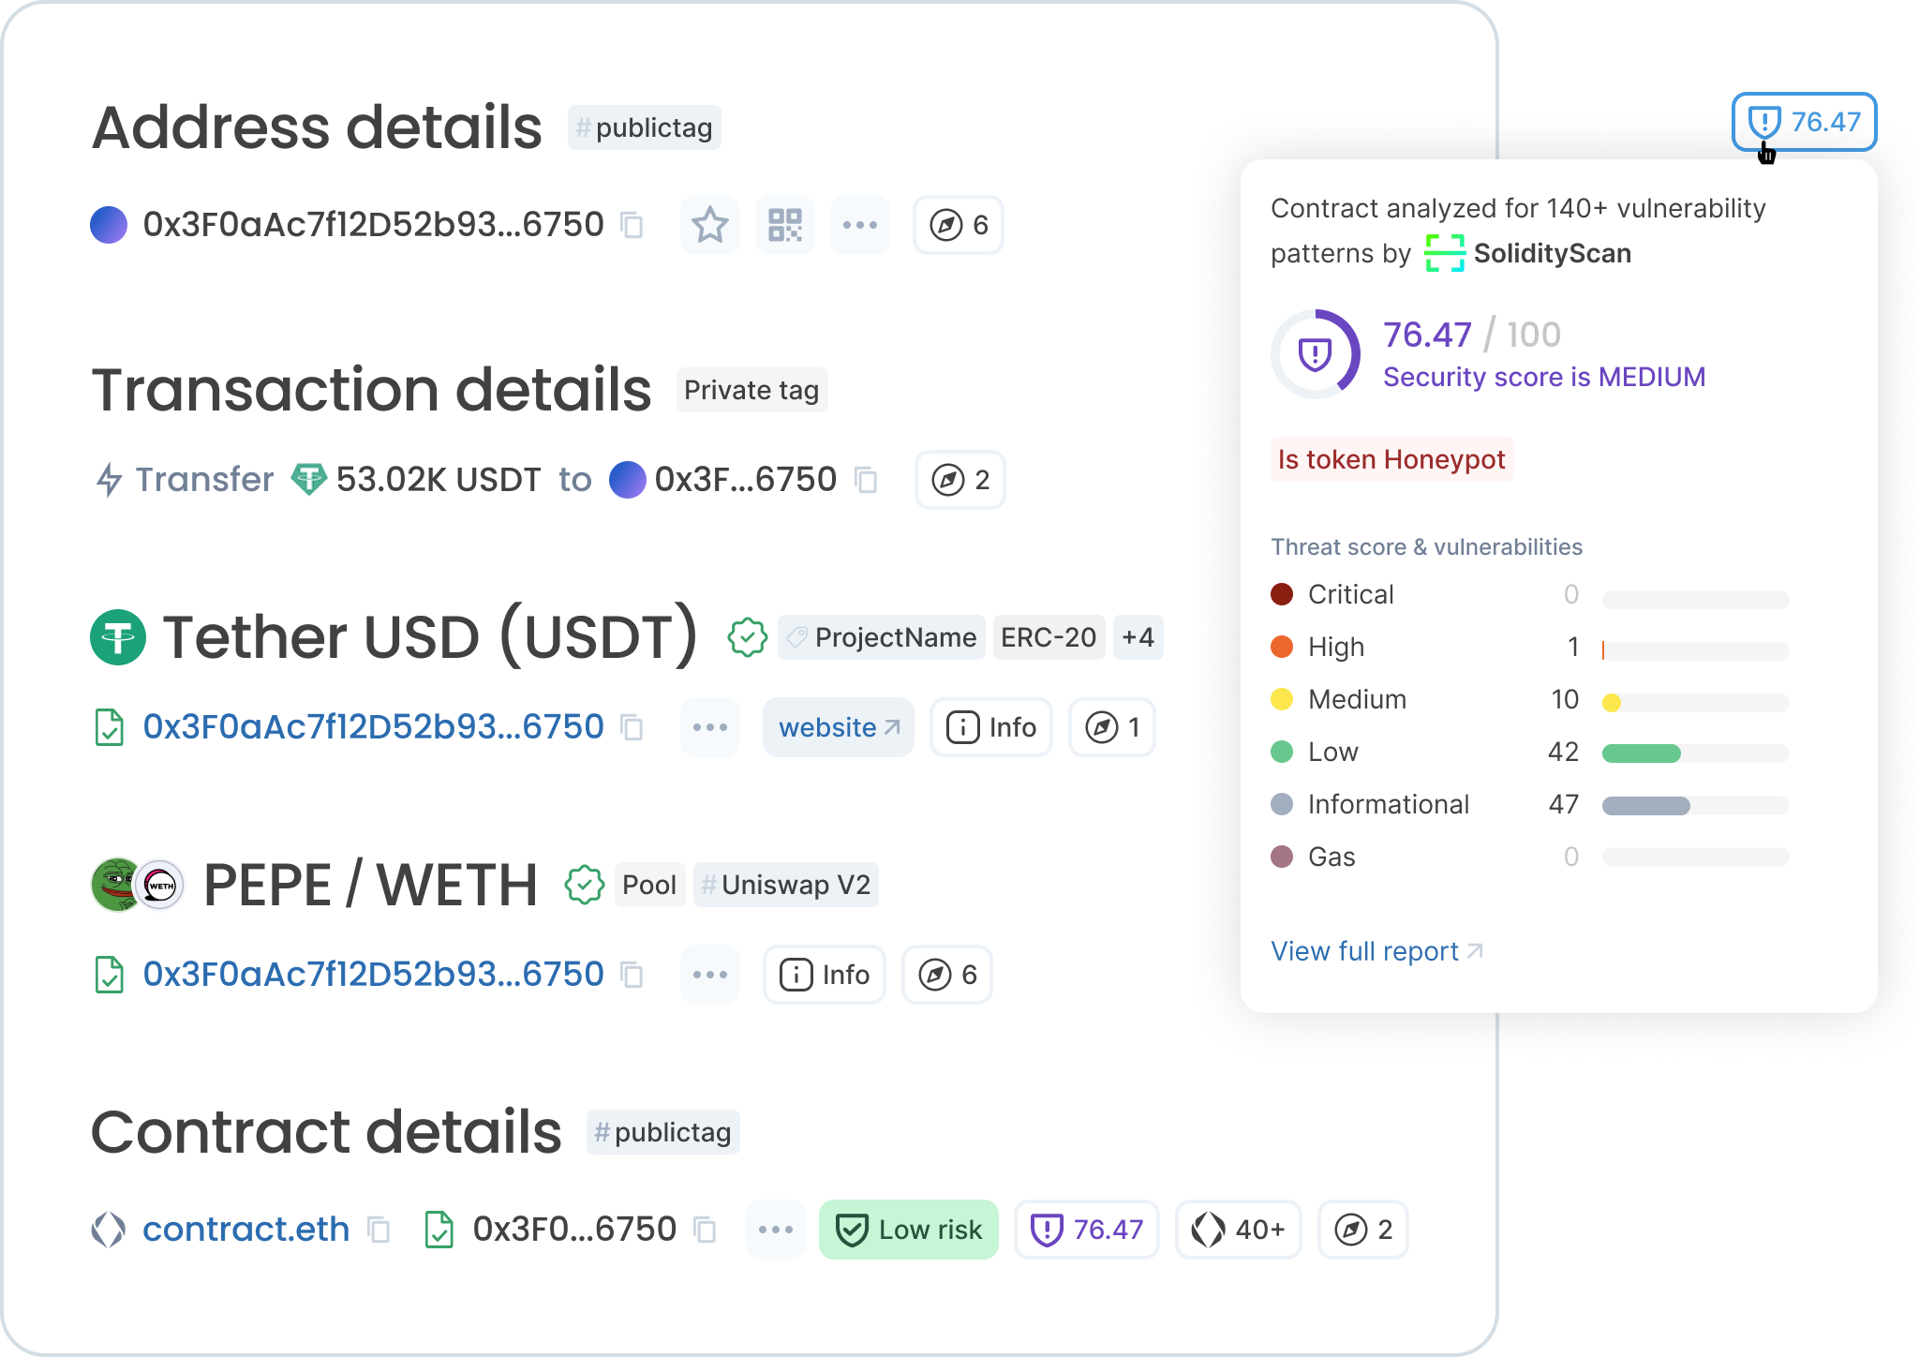Screen dimensions: 1919x1357
Task: Click the Low vulnerabilities progress bar showing 42
Action: pyautogui.click(x=1694, y=753)
